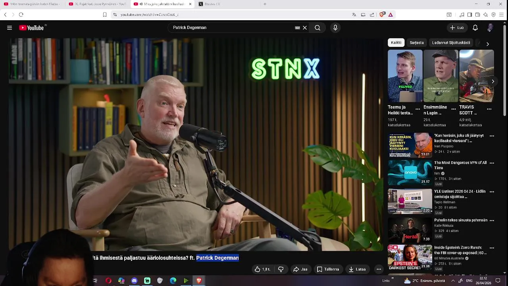Image resolution: width=508 pixels, height=286 pixels.
Task: Open TRAVIS SCOTT short thumbnail
Action: (477, 76)
